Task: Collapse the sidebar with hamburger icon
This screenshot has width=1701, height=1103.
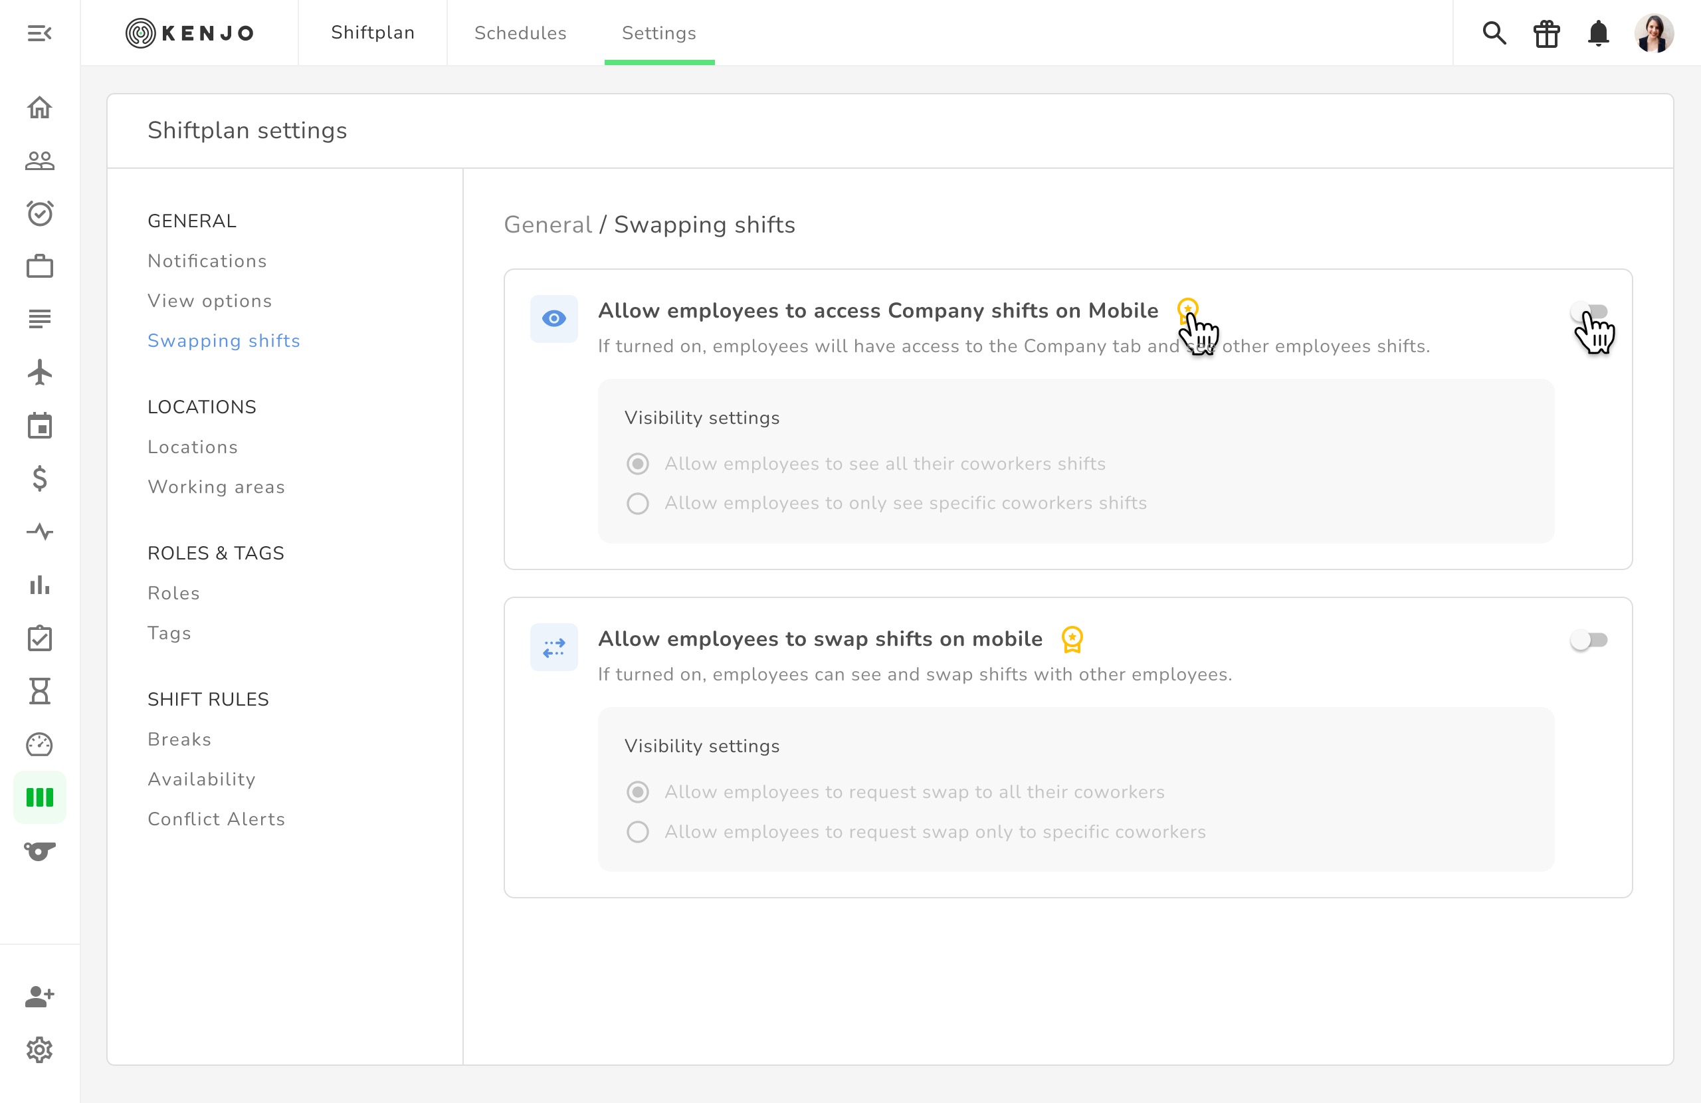Action: pos(39,33)
